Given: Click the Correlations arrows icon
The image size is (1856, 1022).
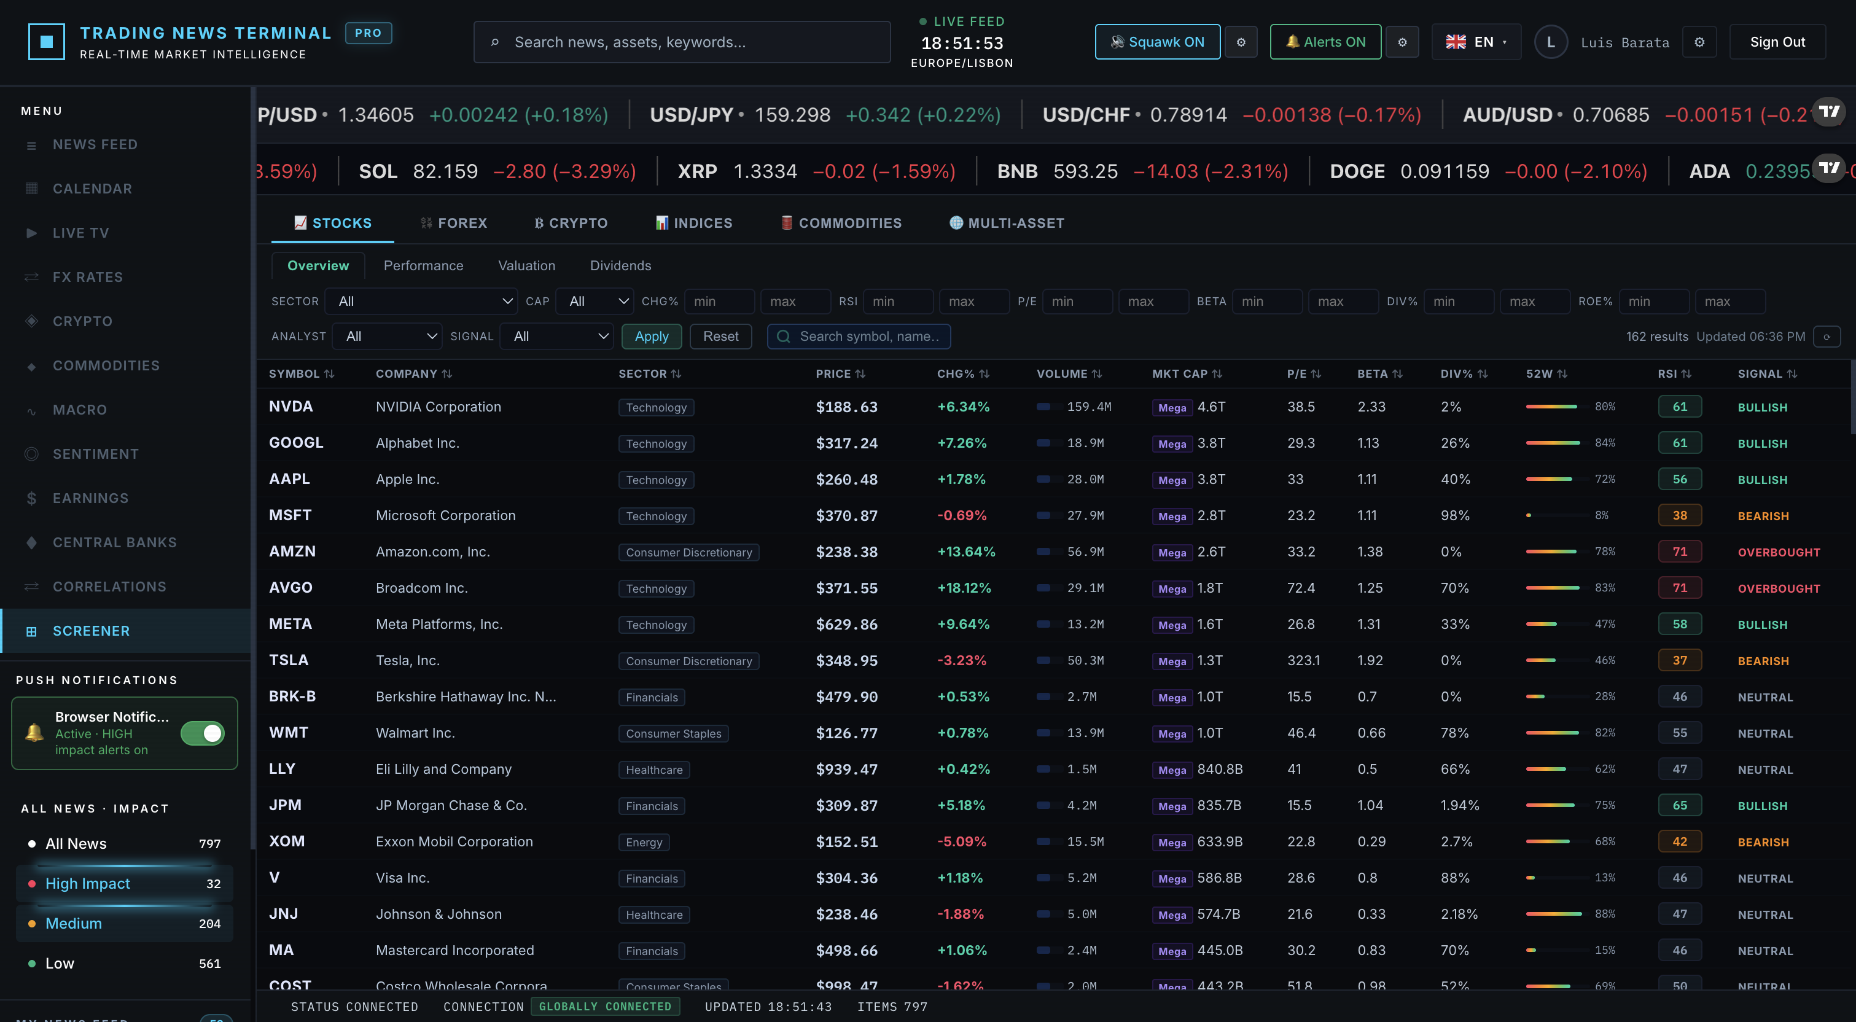Looking at the screenshot, I should (31, 587).
